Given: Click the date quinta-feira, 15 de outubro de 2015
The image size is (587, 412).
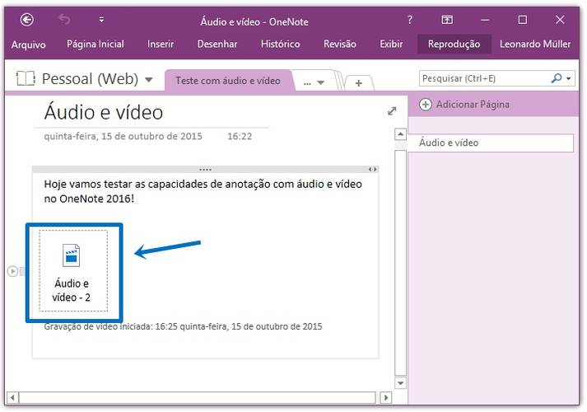Looking at the screenshot, I should (123, 136).
